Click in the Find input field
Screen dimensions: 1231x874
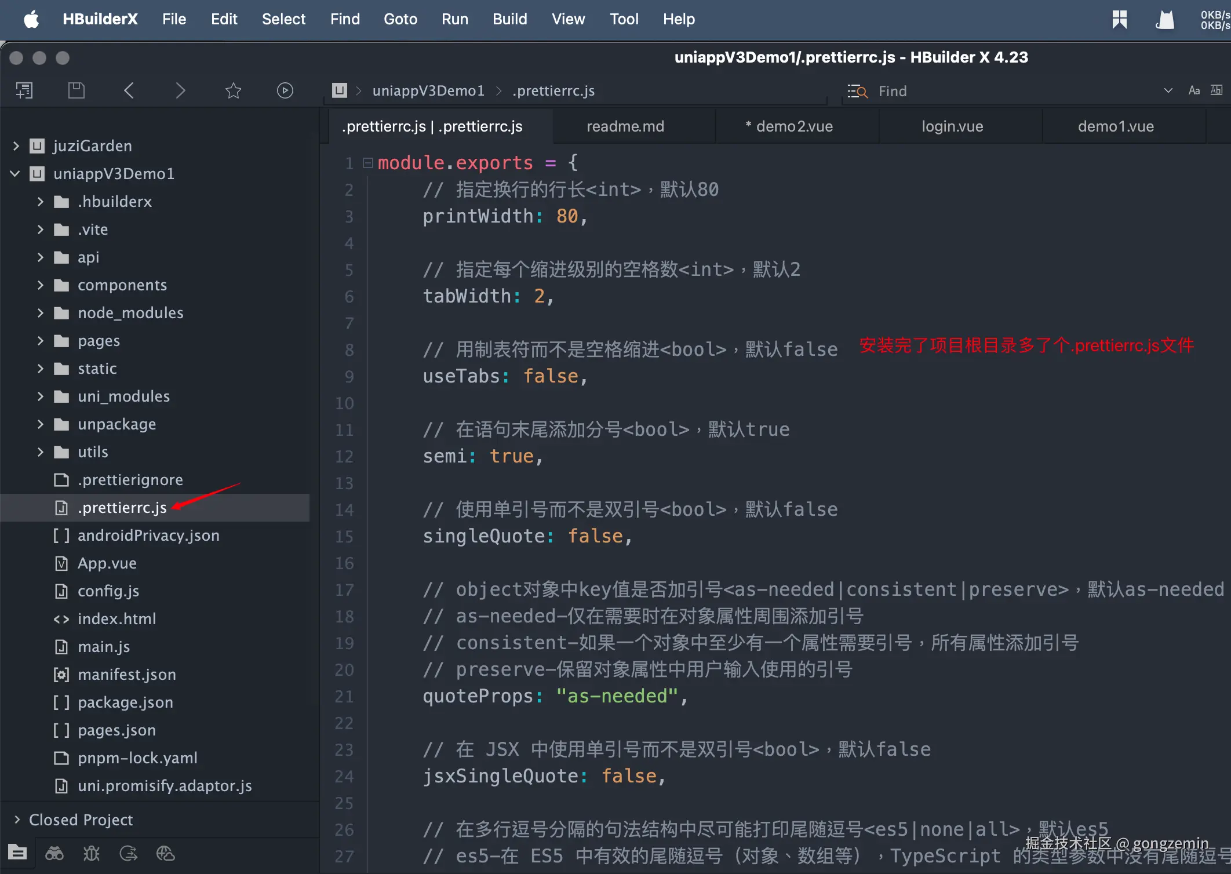coord(1014,91)
